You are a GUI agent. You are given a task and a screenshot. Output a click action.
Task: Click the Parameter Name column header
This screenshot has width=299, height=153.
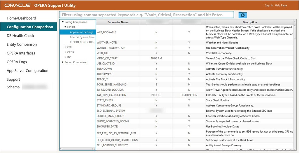[118, 22]
